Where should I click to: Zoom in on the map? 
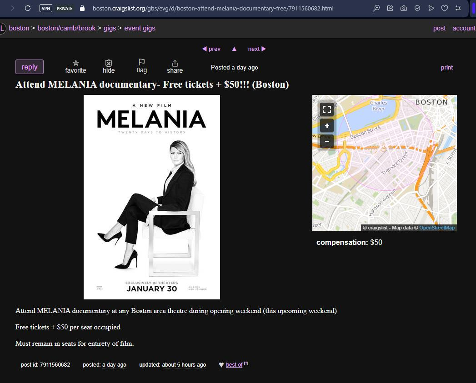pos(327,126)
